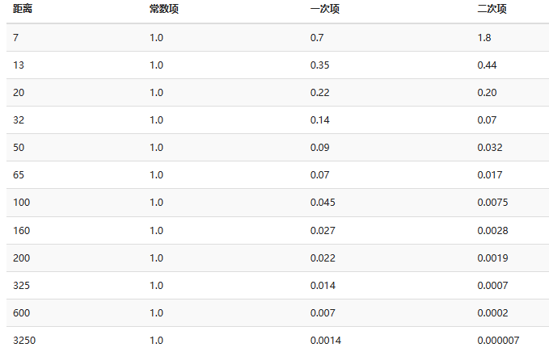Select the quadratic value 0.032
The height and width of the screenshot is (356, 549).
(489, 148)
